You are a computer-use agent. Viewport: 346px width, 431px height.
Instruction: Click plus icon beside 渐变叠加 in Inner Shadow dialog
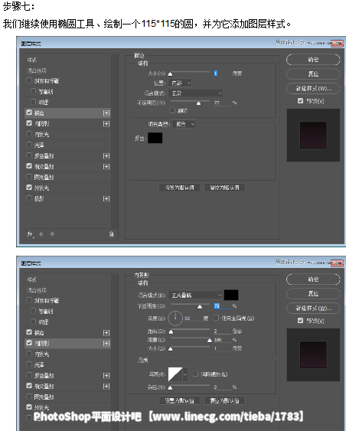[x=106, y=386]
